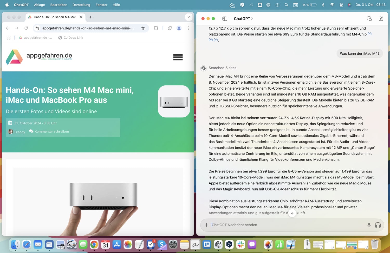Reload the appgefahren.de page
The image size is (390, 253).
[26, 28]
